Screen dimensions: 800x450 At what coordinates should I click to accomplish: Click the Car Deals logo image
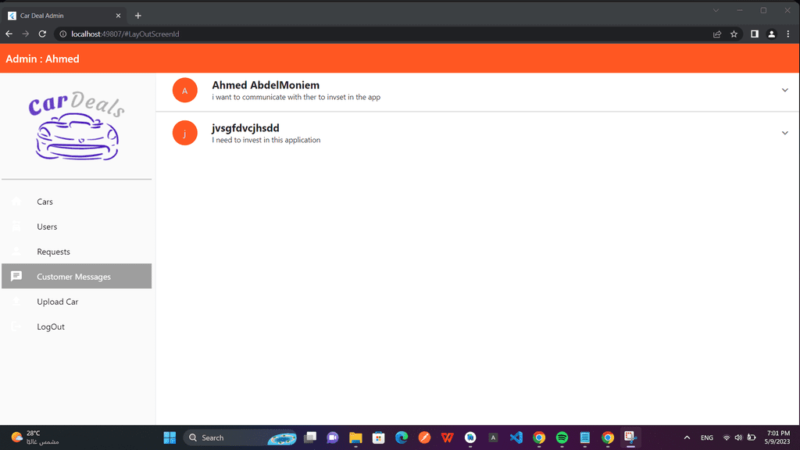click(x=77, y=126)
